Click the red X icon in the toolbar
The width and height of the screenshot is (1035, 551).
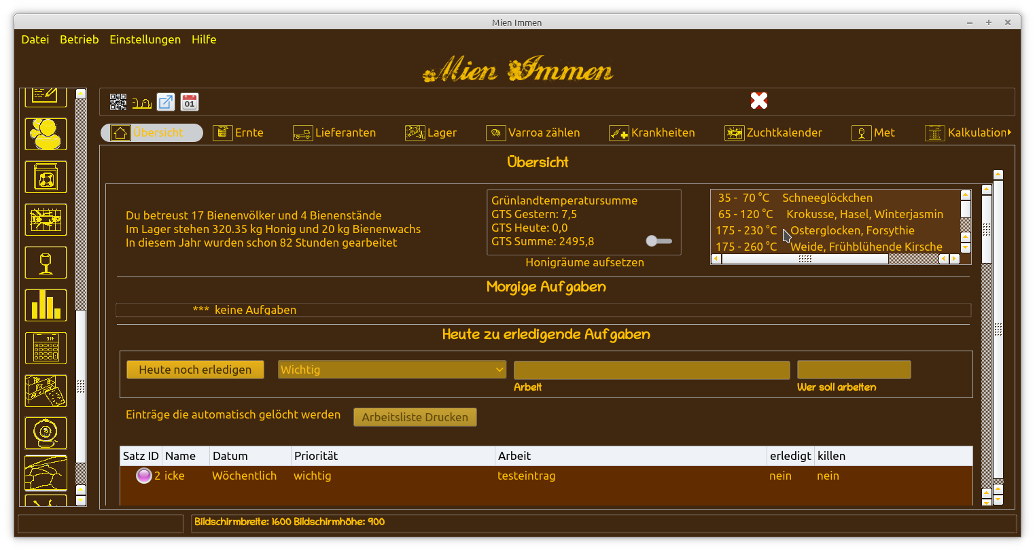759,100
